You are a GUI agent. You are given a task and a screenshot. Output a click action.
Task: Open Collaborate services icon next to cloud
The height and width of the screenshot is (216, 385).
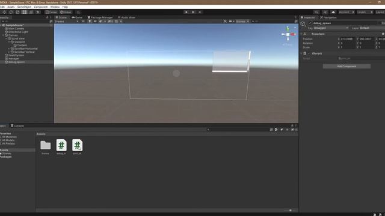[325, 12]
